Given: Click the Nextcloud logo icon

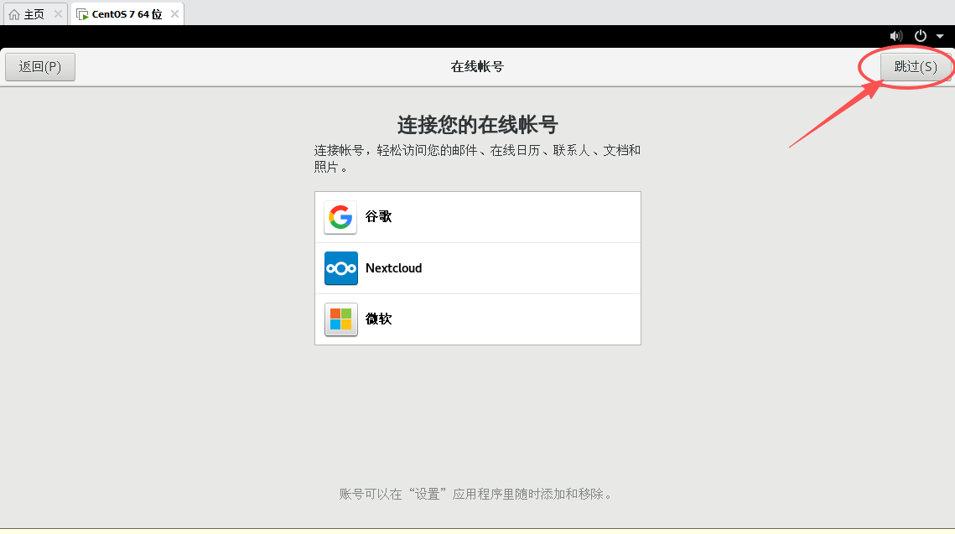Looking at the screenshot, I should tap(340, 268).
